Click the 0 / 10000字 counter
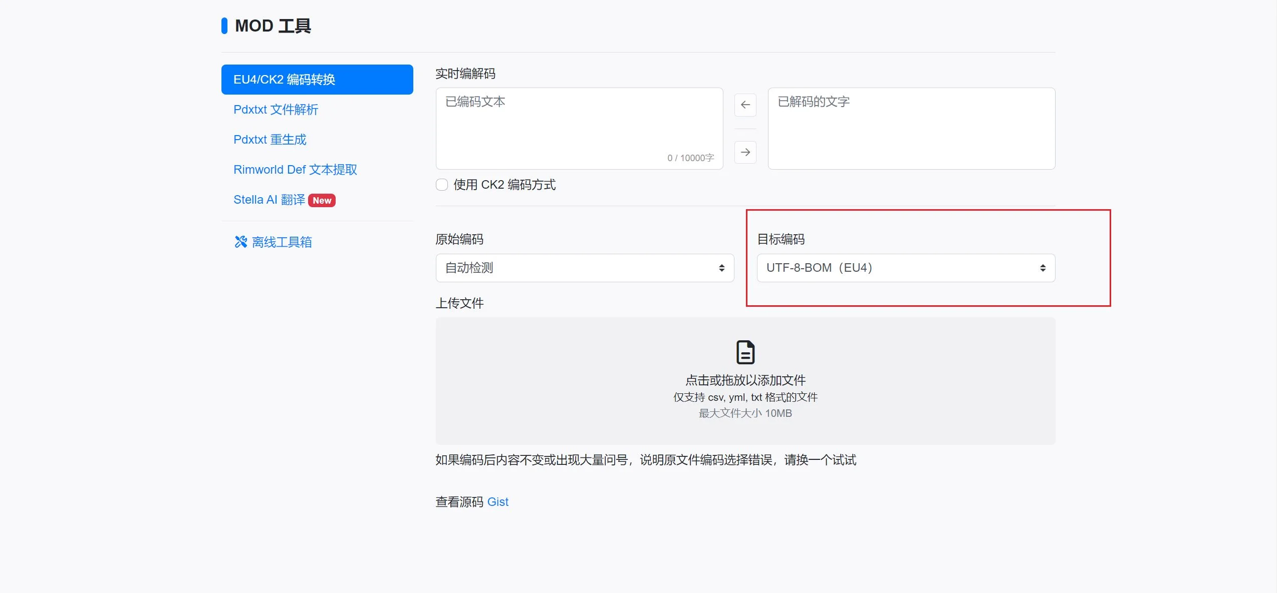The height and width of the screenshot is (593, 1277). [690, 158]
